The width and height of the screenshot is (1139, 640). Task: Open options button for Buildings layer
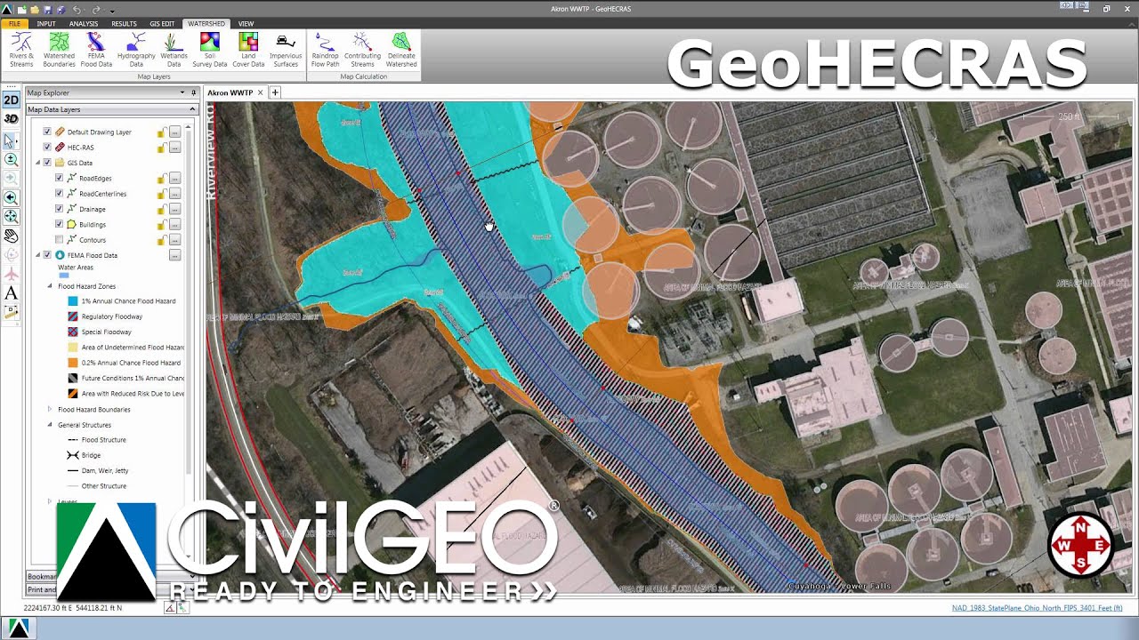point(175,224)
